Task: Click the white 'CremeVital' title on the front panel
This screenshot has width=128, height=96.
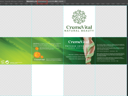Action: tap(79, 42)
